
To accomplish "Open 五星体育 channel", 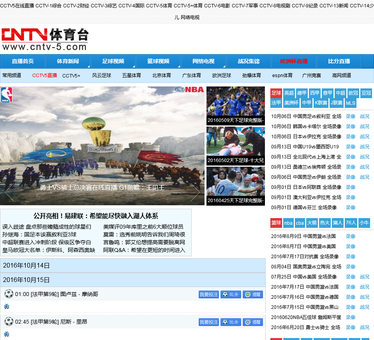I will point(132,76).
